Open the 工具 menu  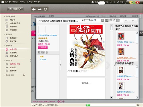(29, 2)
